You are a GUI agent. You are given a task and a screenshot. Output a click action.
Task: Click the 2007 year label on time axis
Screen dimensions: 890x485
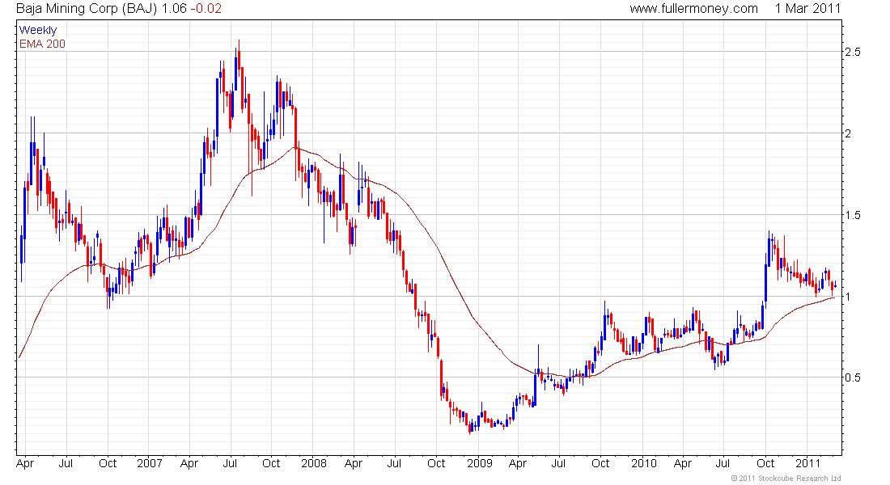click(150, 463)
